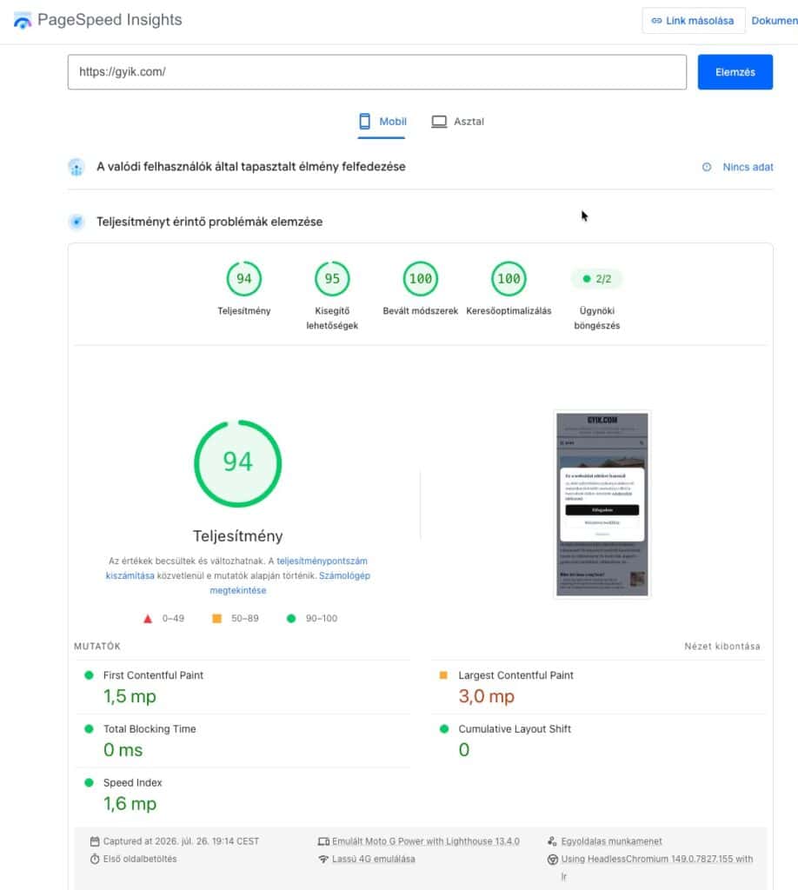Click the blue Elemzés button

(x=735, y=72)
